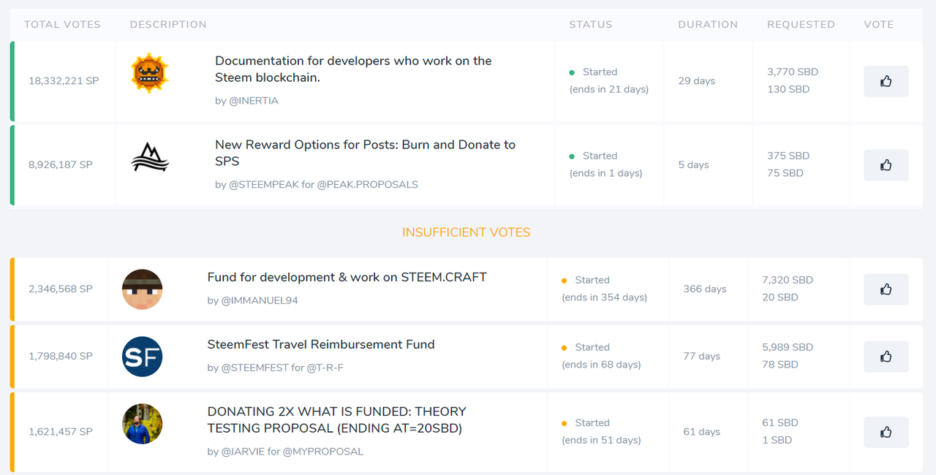This screenshot has height=475, width=936.
Task: Open the INERTIA sun avatar icon
Action: [x=150, y=73]
